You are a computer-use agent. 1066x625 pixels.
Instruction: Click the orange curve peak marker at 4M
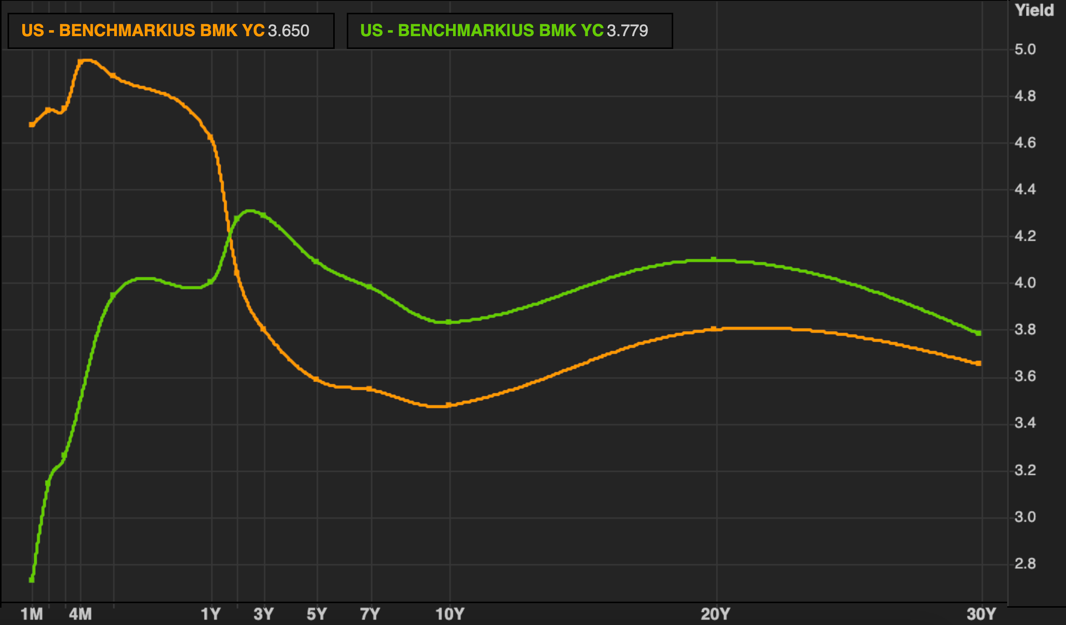[x=80, y=62]
